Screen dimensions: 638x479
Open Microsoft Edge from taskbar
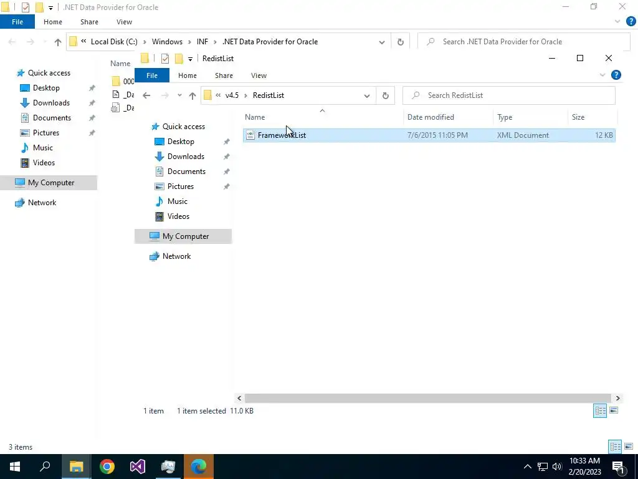[x=199, y=467]
